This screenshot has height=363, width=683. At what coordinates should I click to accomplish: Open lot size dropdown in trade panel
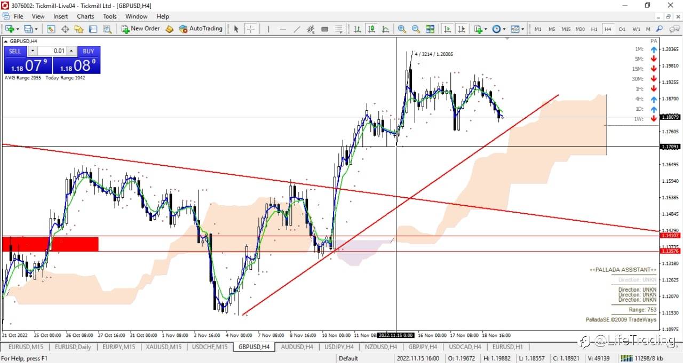coord(33,51)
